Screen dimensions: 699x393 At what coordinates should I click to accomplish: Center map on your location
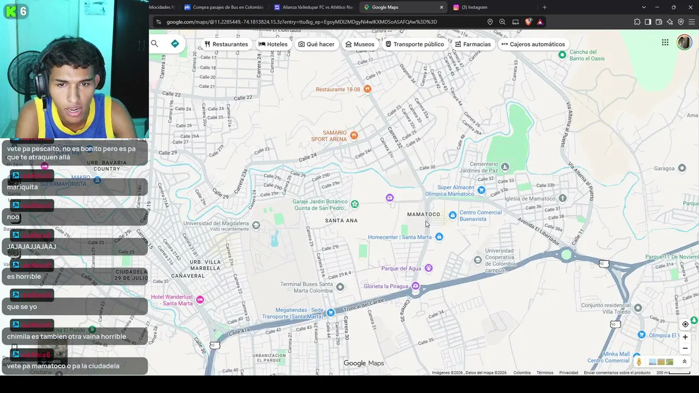pyautogui.click(x=685, y=324)
